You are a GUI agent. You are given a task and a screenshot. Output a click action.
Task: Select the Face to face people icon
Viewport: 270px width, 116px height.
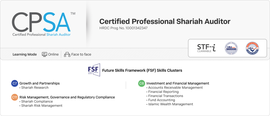[67, 54]
